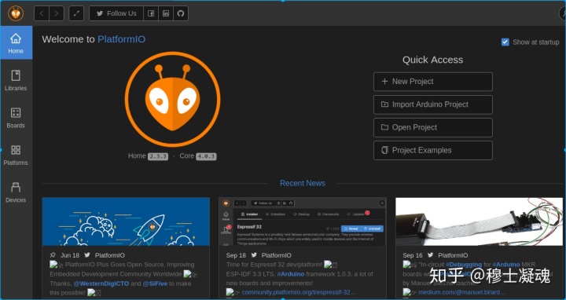The image size is (566, 300).
Task: Open the debugger hardware photo thumbnail
Action: (x=479, y=221)
